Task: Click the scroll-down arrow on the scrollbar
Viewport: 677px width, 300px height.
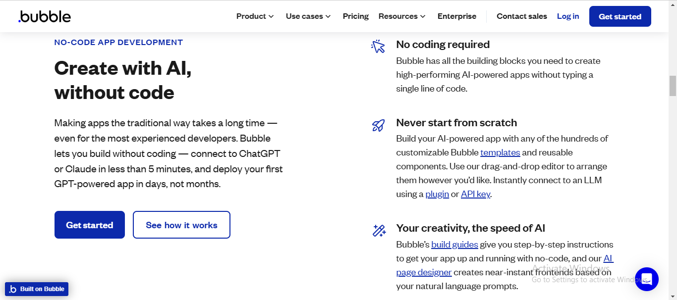Action: (x=673, y=296)
